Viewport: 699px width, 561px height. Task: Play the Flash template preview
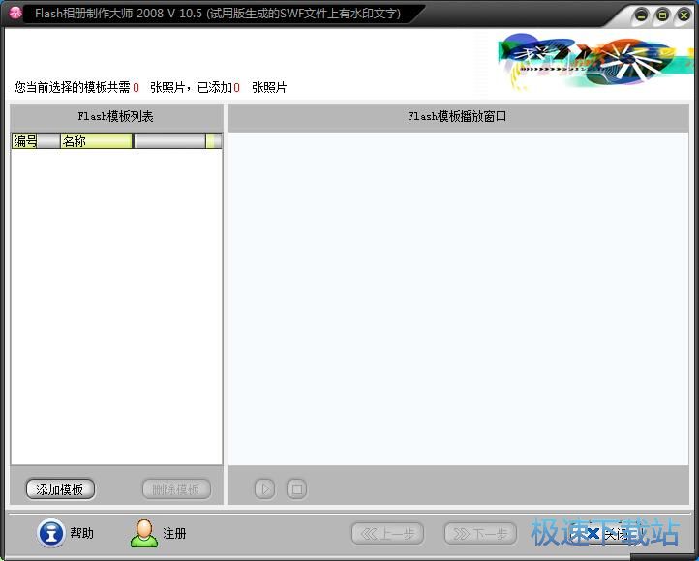pyautogui.click(x=265, y=489)
